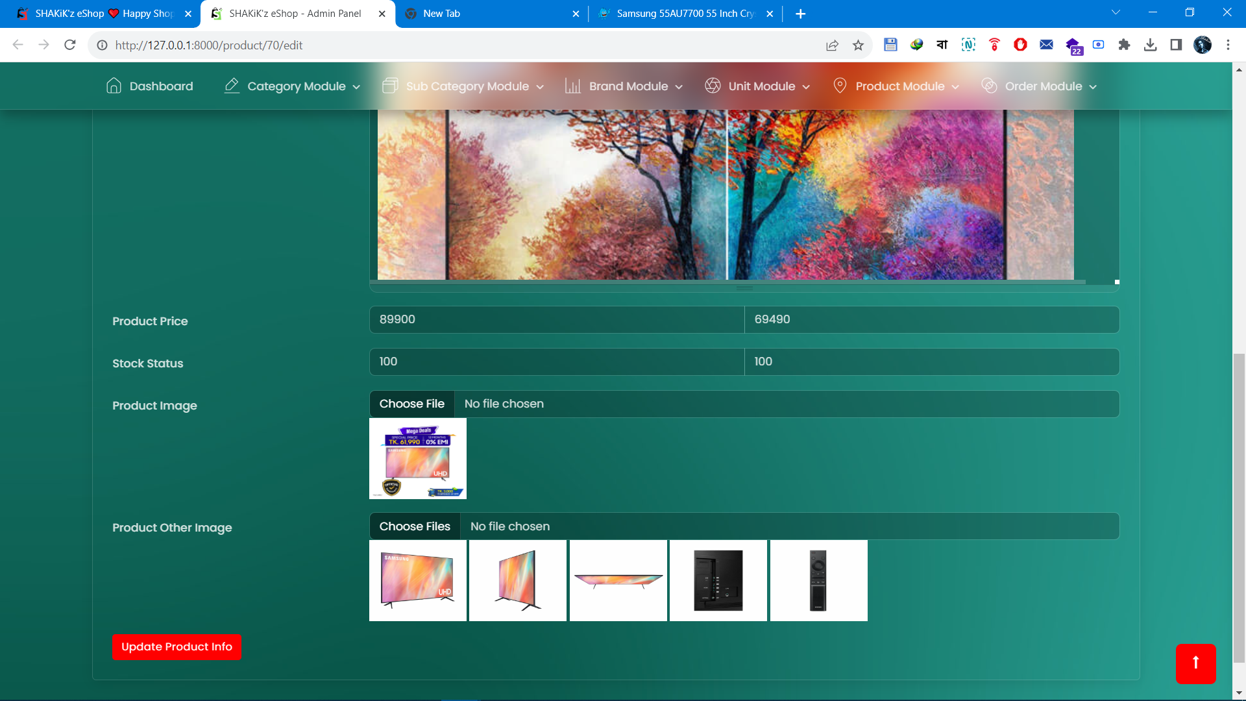
Task: Click the discount price field showing 69490
Action: pyautogui.click(x=932, y=319)
